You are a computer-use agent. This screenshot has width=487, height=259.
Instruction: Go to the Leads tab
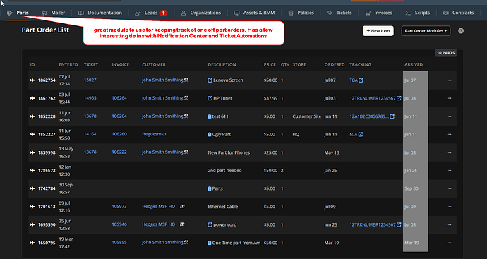(151, 13)
